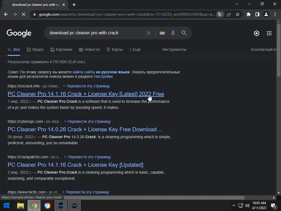Viewport: 281px width, 211px height.
Task: Translate the cyberspc.com result page
Action: (89, 121)
